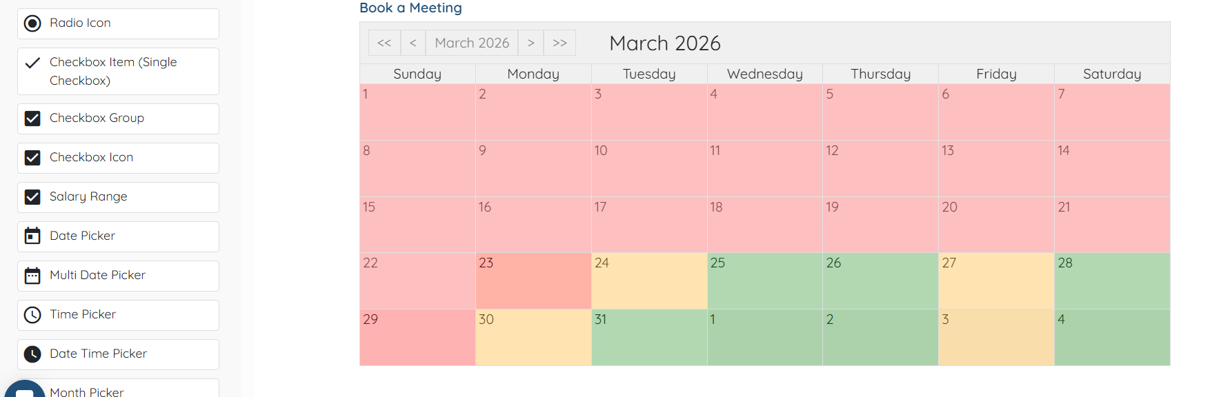Click the Checkbox Icon check icon
Viewport: 1221px width, 397px height.
32,158
